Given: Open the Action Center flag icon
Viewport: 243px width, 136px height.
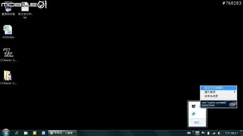Looking at the screenshot, I should tap(203, 133).
